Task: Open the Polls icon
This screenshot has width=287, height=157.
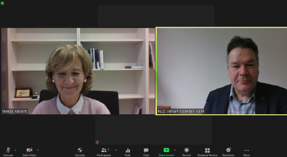Action: [128, 151]
